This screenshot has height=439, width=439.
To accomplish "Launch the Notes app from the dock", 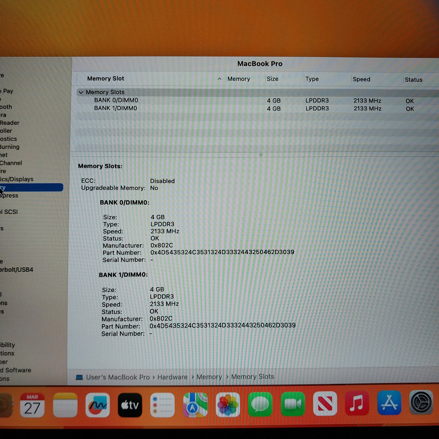I will 65,405.
